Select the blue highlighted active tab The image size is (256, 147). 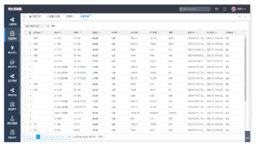point(85,17)
